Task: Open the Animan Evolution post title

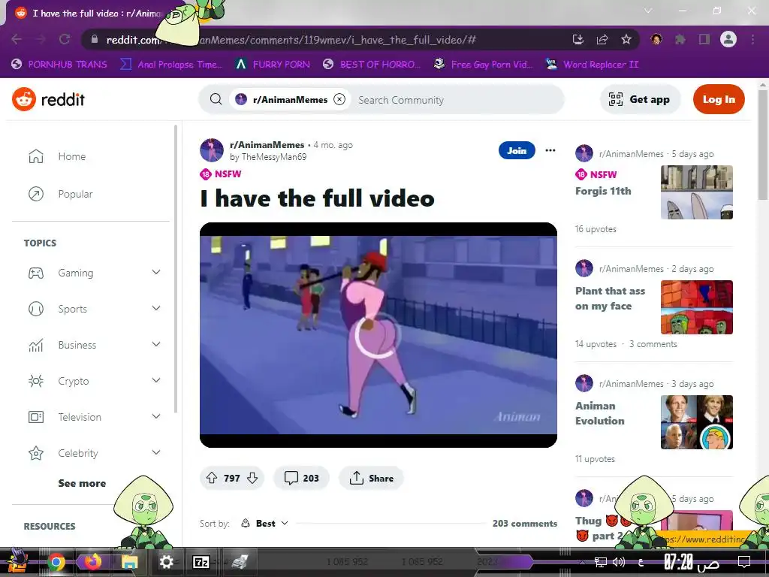Action: click(x=600, y=413)
